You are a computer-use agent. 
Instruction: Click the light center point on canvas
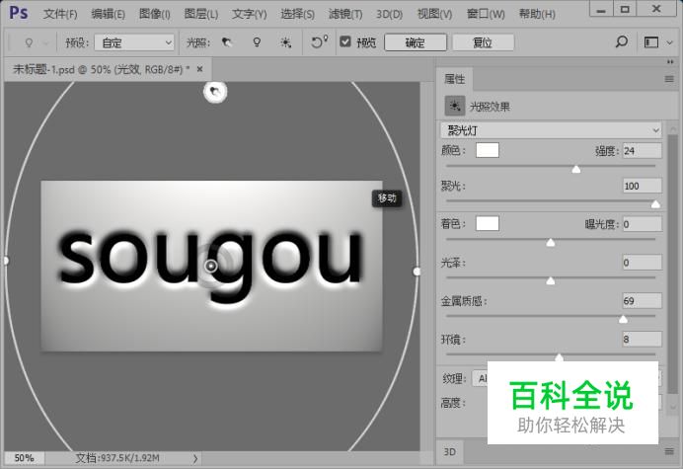coord(211,266)
